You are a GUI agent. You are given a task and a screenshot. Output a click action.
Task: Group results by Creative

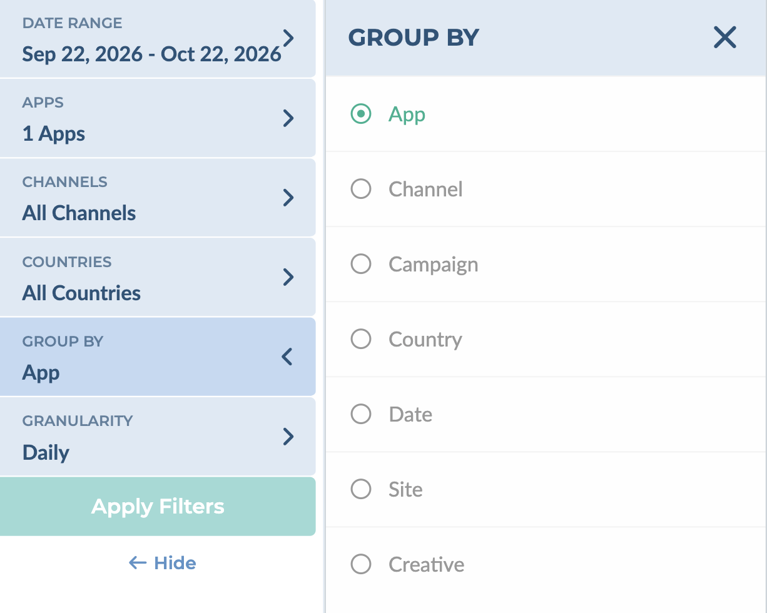click(361, 564)
